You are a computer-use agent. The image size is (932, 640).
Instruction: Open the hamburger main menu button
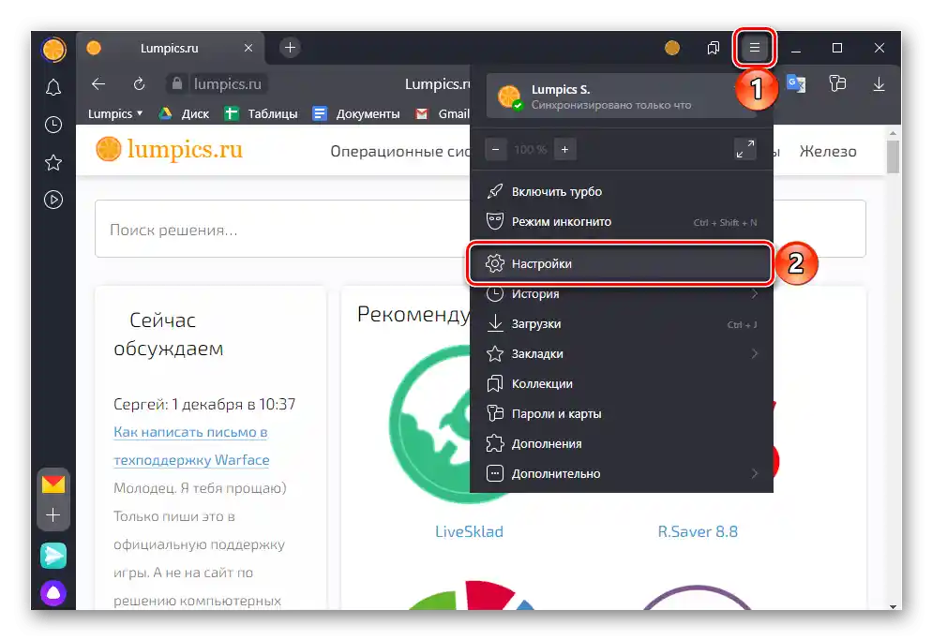pyautogui.click(x=754, y=48)
